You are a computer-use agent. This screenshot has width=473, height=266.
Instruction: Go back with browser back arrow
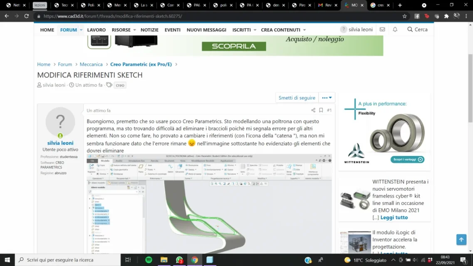point(7,16)
